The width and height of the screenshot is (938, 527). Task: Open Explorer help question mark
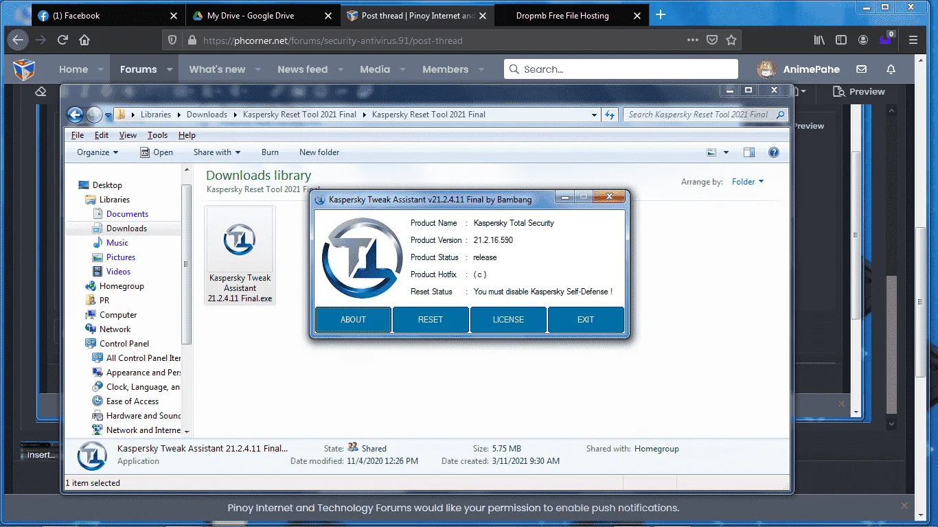774,152
